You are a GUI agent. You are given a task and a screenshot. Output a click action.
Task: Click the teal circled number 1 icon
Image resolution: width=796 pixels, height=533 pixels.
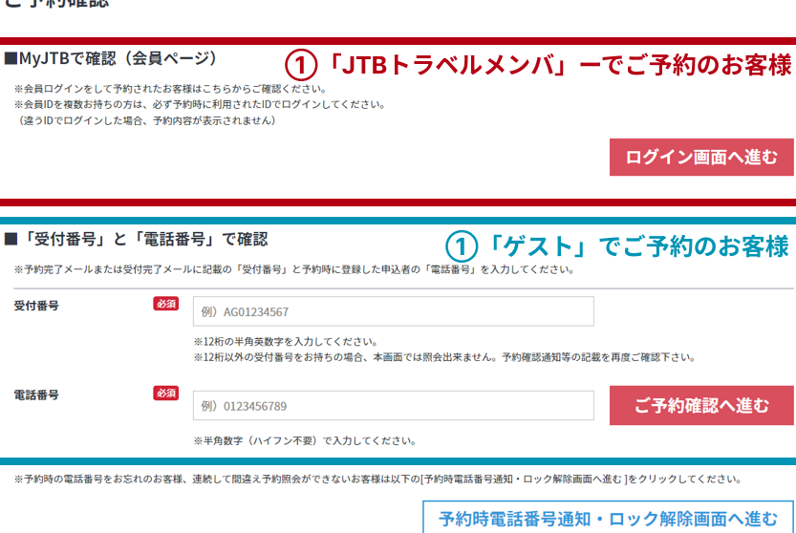[463, 246]
